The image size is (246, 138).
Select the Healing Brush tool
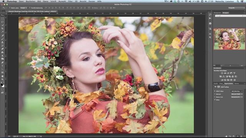(x=2, y=36)
